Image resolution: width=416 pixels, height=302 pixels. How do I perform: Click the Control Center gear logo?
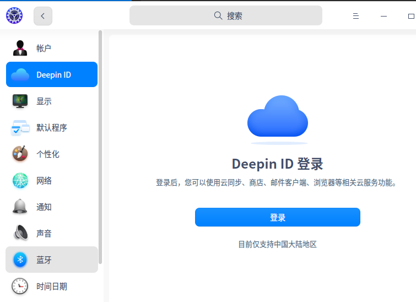(14, 15)
